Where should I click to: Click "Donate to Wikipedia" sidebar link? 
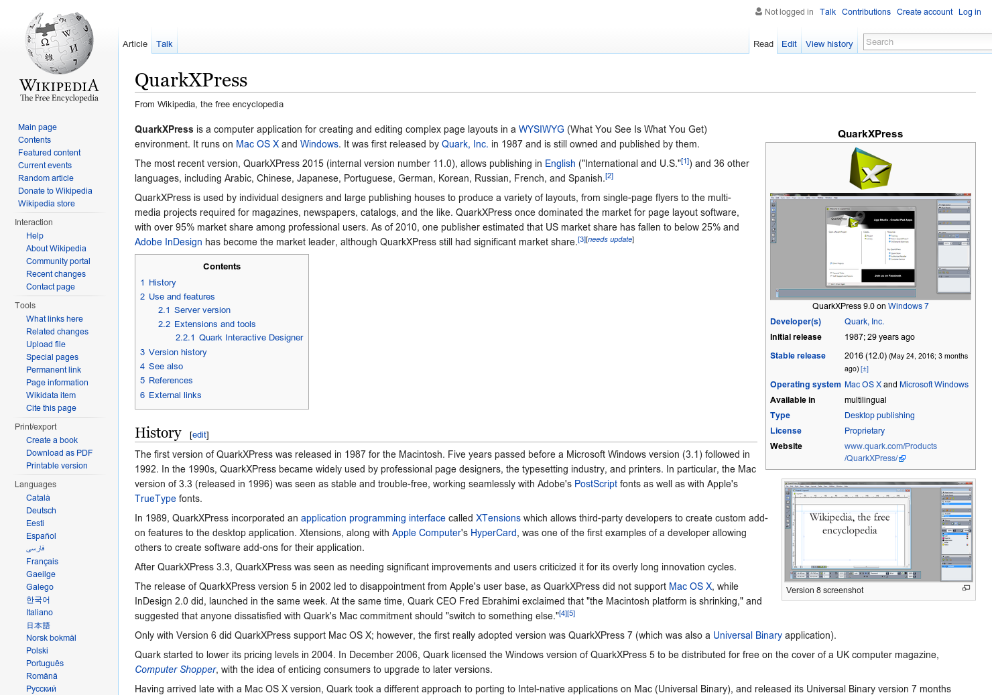tap(55, 190)
